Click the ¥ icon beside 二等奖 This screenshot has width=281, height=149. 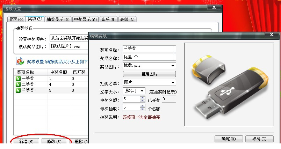pos(18,84)
